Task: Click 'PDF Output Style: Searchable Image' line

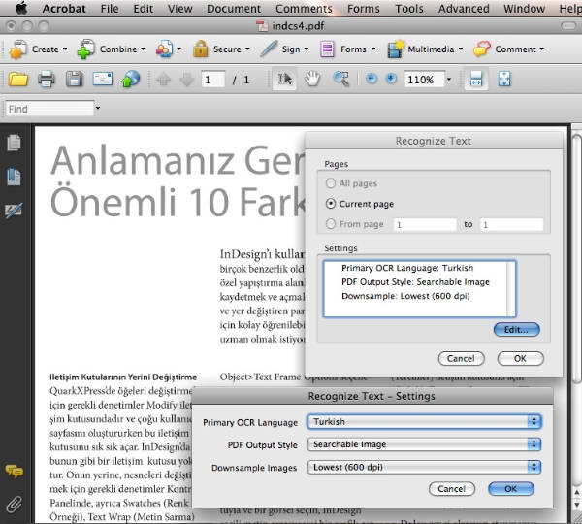Action: pos(415,281)
